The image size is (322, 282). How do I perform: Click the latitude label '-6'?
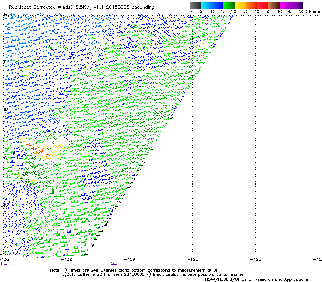(x=3, y=157)
